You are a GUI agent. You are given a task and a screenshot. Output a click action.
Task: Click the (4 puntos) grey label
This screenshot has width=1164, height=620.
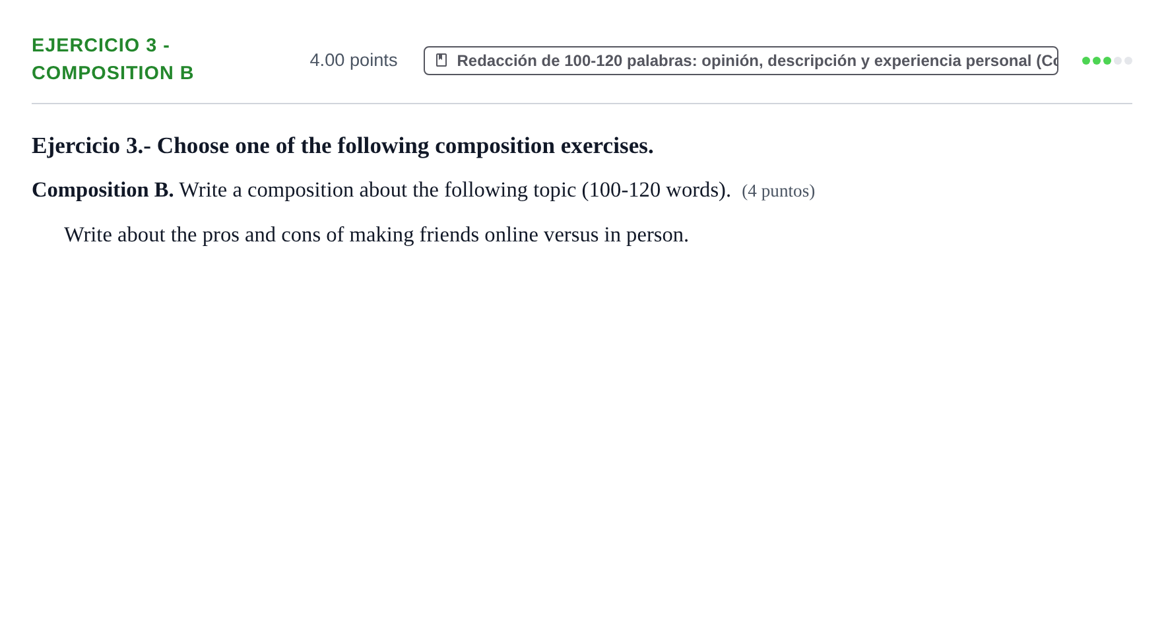[x=778, y=191]
